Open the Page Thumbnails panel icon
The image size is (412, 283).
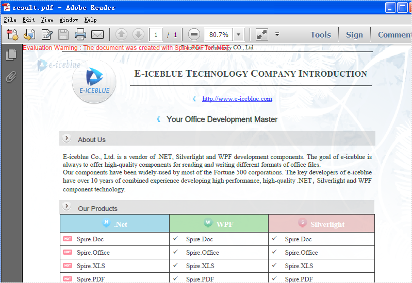(11, 55)
